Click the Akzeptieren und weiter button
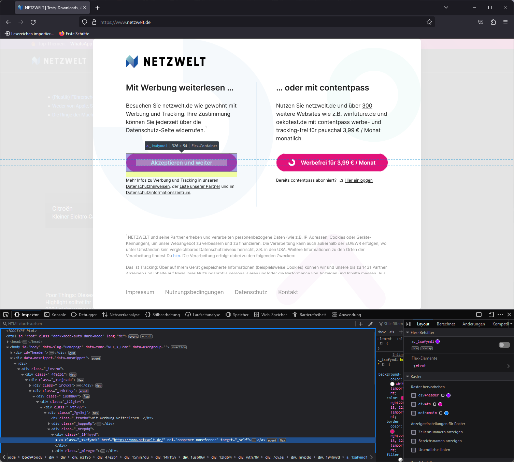Image resolution: width=514 pixels, height=462 pixels. [x=181, y=163]
